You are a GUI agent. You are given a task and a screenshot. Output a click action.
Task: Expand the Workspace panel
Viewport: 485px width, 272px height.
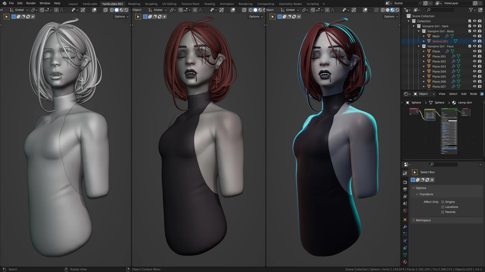(422, 220)
